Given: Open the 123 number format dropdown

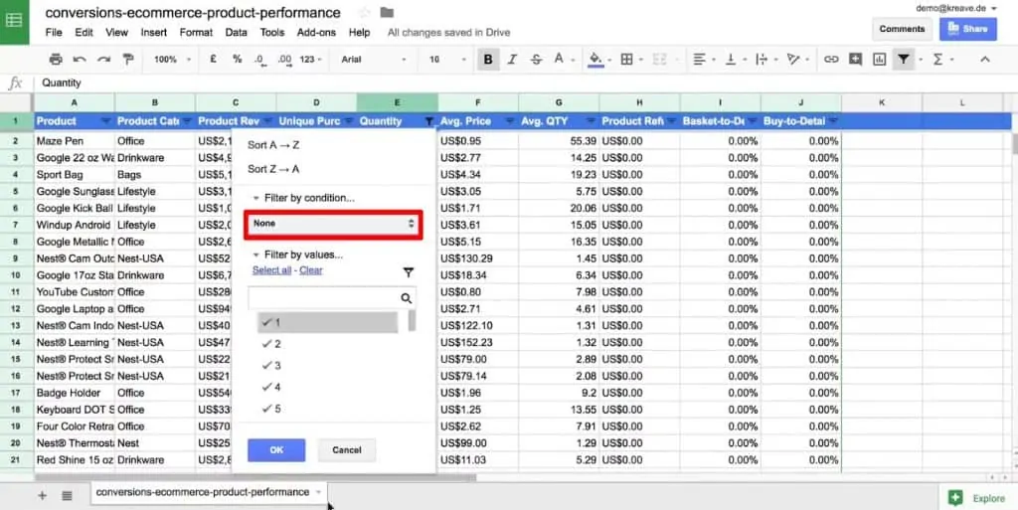Looking at the screenshot, I should click(311, 59).
